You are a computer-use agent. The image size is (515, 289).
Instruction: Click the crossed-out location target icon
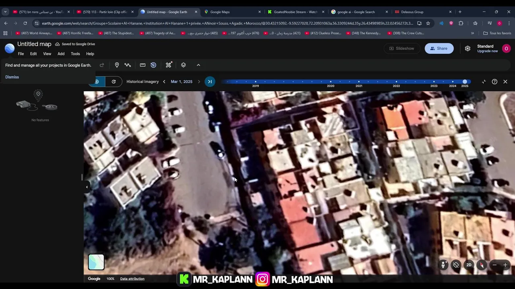[x=456, y=265]
